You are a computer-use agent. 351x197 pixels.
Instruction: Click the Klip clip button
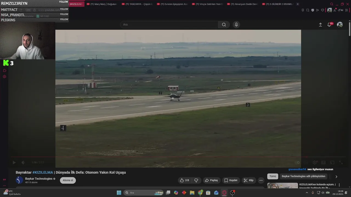click(x=248, y=180)
